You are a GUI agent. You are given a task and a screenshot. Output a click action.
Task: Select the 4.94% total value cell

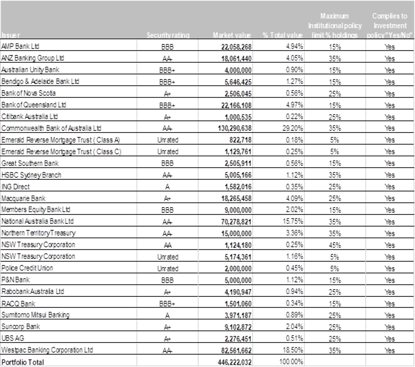[294, 46]
